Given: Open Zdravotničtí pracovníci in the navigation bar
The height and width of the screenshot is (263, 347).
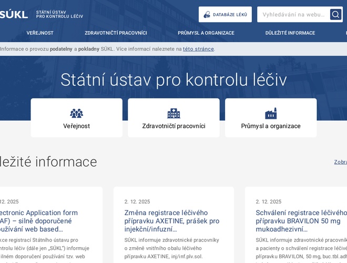Looking at the screenshot, I should point(116,33).
